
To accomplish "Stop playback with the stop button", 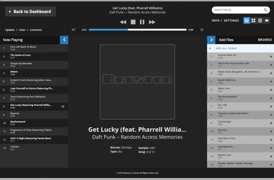I will 133,22.
